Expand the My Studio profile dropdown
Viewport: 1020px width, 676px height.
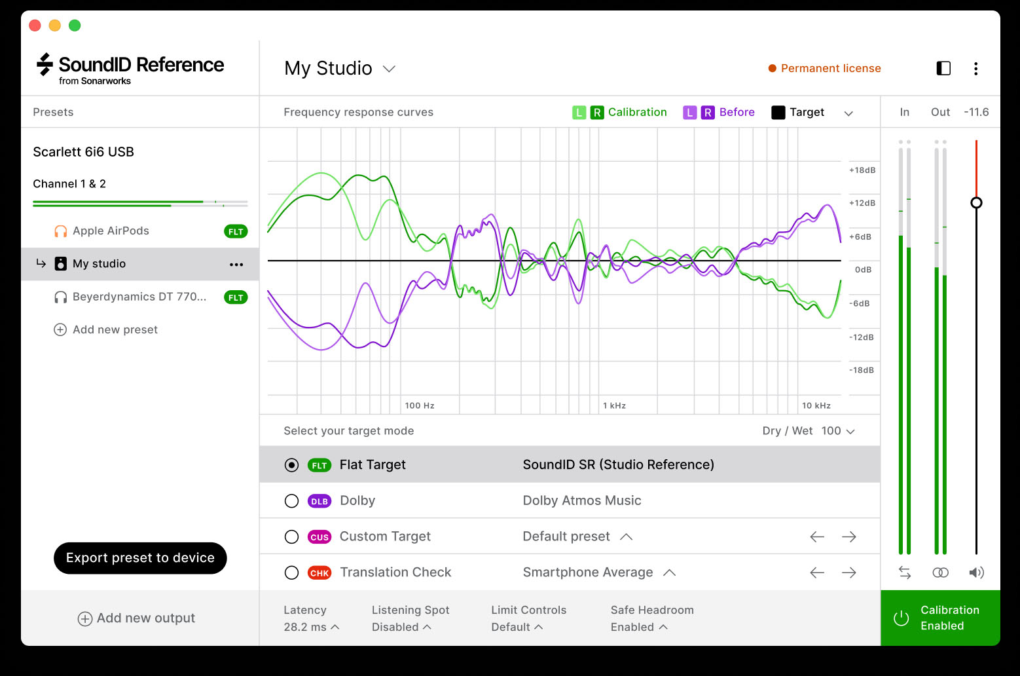pos(389,69)
